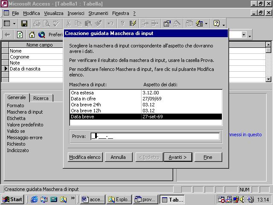
Task: Click the New Object icon
Action: tap(199, 23)
